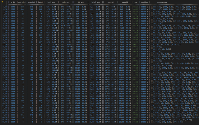Click the label column header
Screen dimensions: 199x125
click(x=40, y=2)
